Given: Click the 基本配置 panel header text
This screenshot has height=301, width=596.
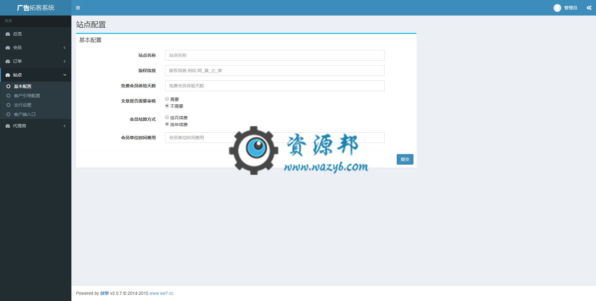Looking at the screenshot, I should pyautogui.click(x=90, y=40).
